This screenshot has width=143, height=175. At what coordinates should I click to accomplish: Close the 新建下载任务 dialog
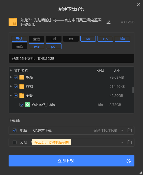tap(139, 4)
